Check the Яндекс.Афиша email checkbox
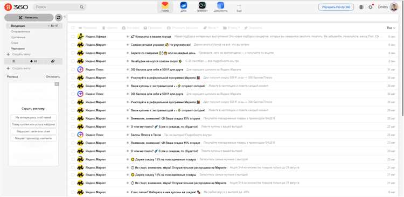 point(73,37)
